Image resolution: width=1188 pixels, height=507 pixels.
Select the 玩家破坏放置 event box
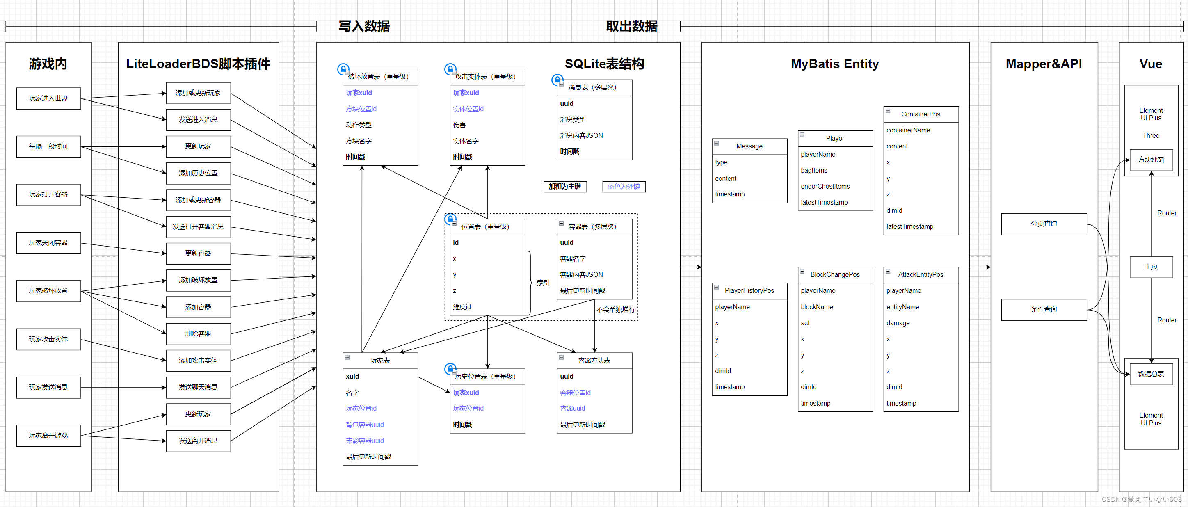[x=48, y=291]
